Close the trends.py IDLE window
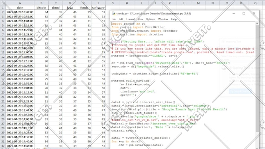 [x=254, y=13]
